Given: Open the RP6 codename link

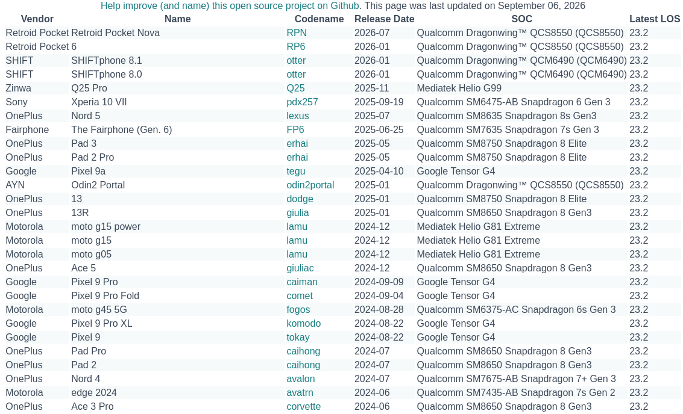Looking at the screenshot, I should (x=296, y=46).
